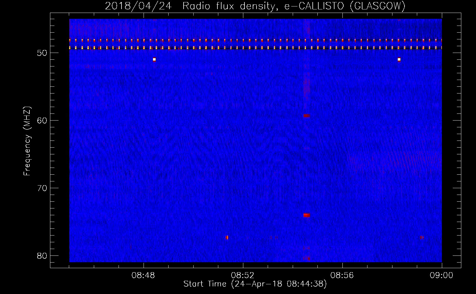The width and height of the screenshot is (476, 294).
Task: Select the 09:00 time tick label
Action: click(x=441, y=275)
